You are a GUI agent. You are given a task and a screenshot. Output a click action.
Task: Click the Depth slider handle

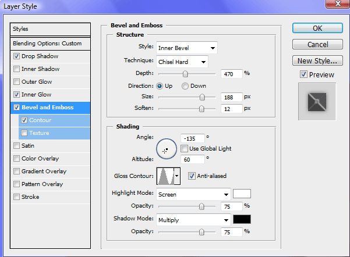(185, 74)
